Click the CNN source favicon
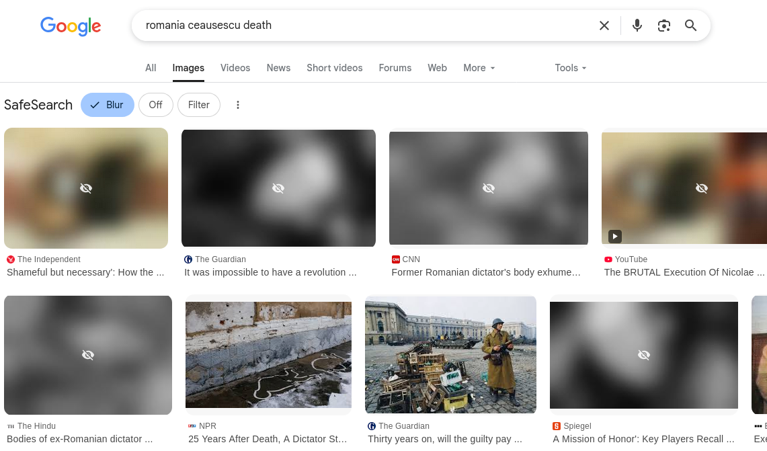 [x=396, y=259]
